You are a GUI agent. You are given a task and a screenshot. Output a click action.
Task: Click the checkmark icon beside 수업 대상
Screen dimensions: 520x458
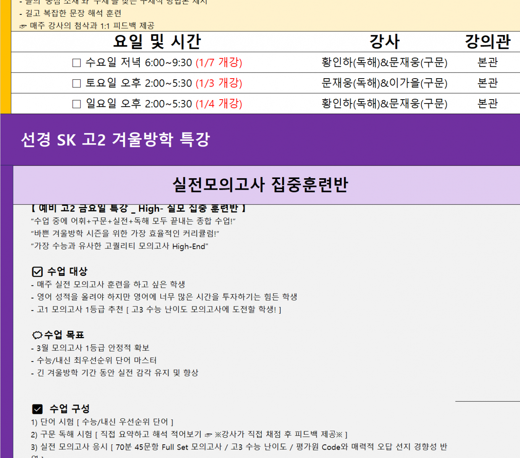coord(37,272)
